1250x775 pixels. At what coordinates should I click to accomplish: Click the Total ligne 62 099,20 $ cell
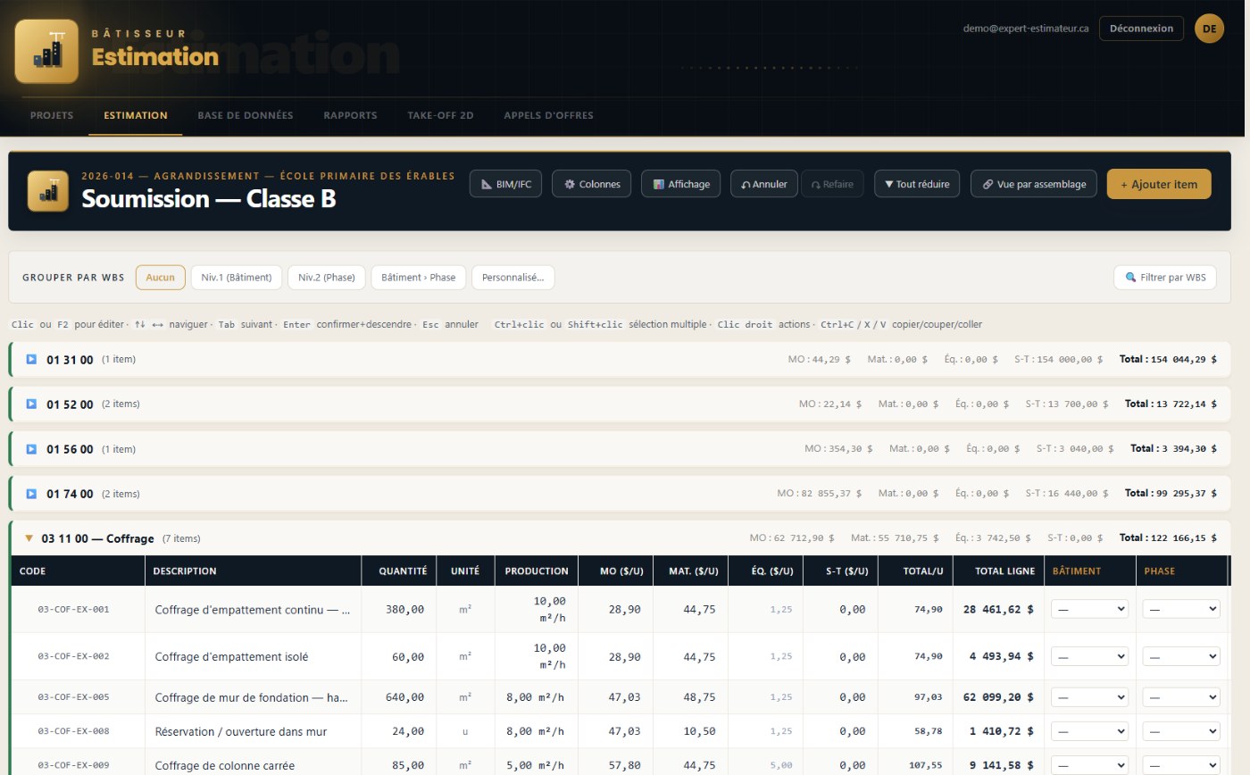click(998, 697)
